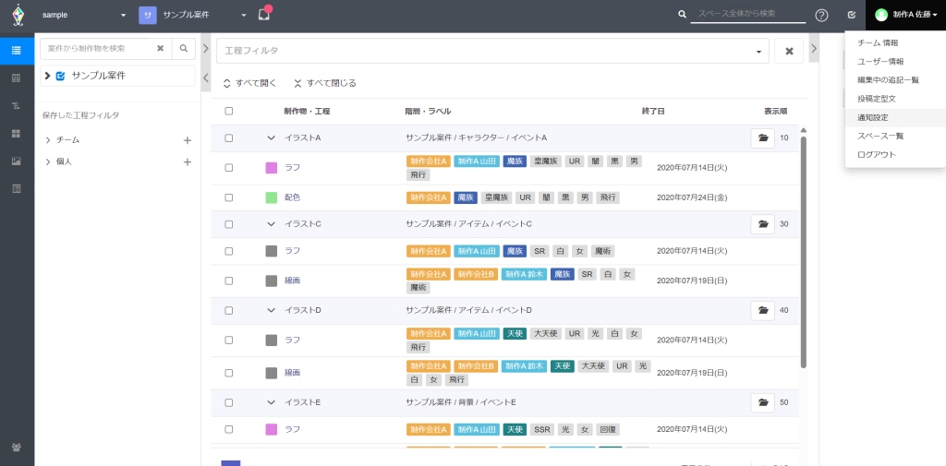
Task: Choose ログアウト in the user menu
Action: click(x=876, y=154)
